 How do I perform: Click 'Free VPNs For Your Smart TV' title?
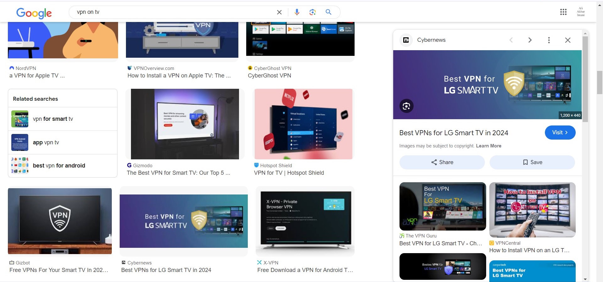pos(59,270)
